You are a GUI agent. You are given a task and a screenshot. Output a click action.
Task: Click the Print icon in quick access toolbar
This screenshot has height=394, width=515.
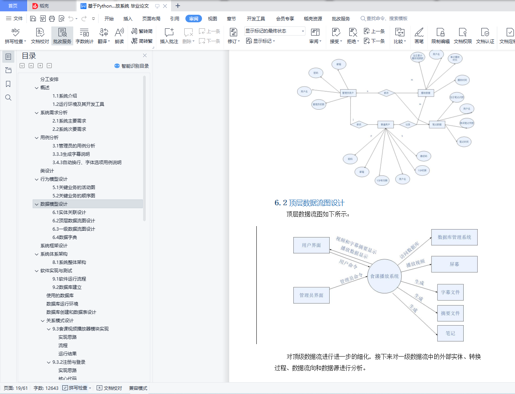(52, 19)
